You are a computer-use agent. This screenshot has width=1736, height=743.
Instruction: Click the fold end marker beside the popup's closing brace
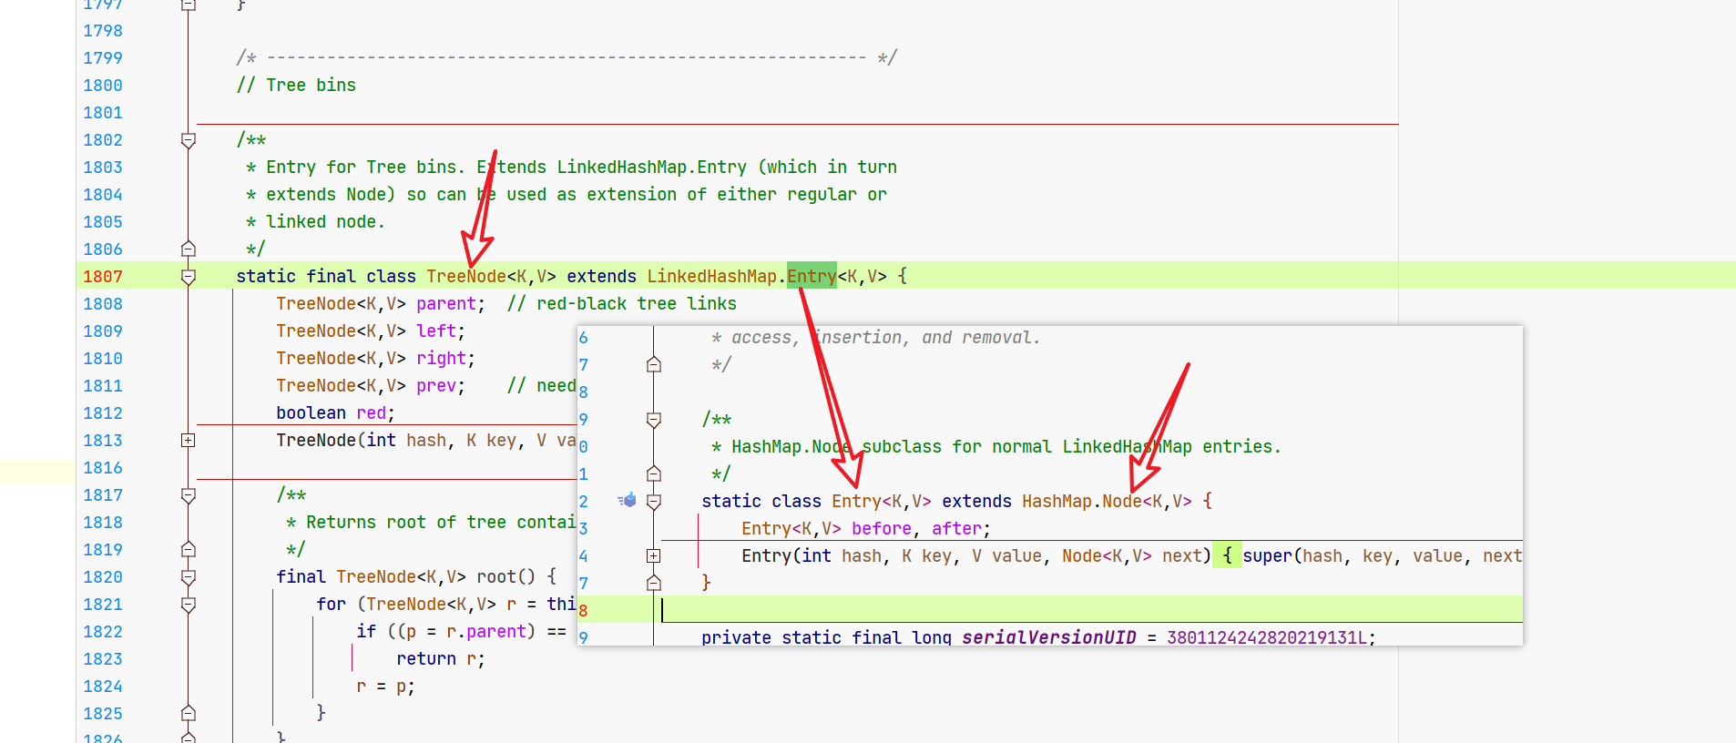[654, 583]
